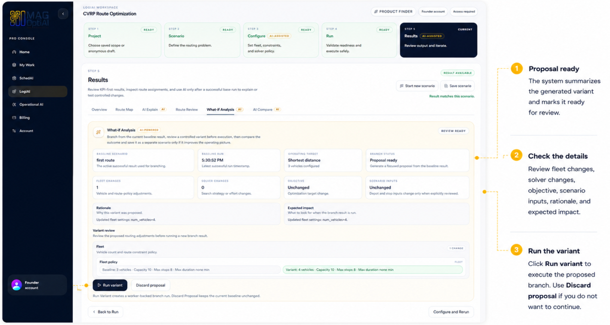Go Back to Run

(x=105, y=312)
